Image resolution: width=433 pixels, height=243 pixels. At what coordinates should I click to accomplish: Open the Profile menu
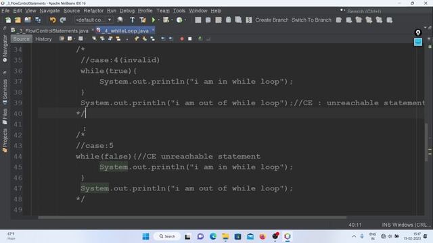tap(145, 11)
